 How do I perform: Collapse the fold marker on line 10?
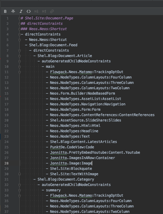click(19, 67)
